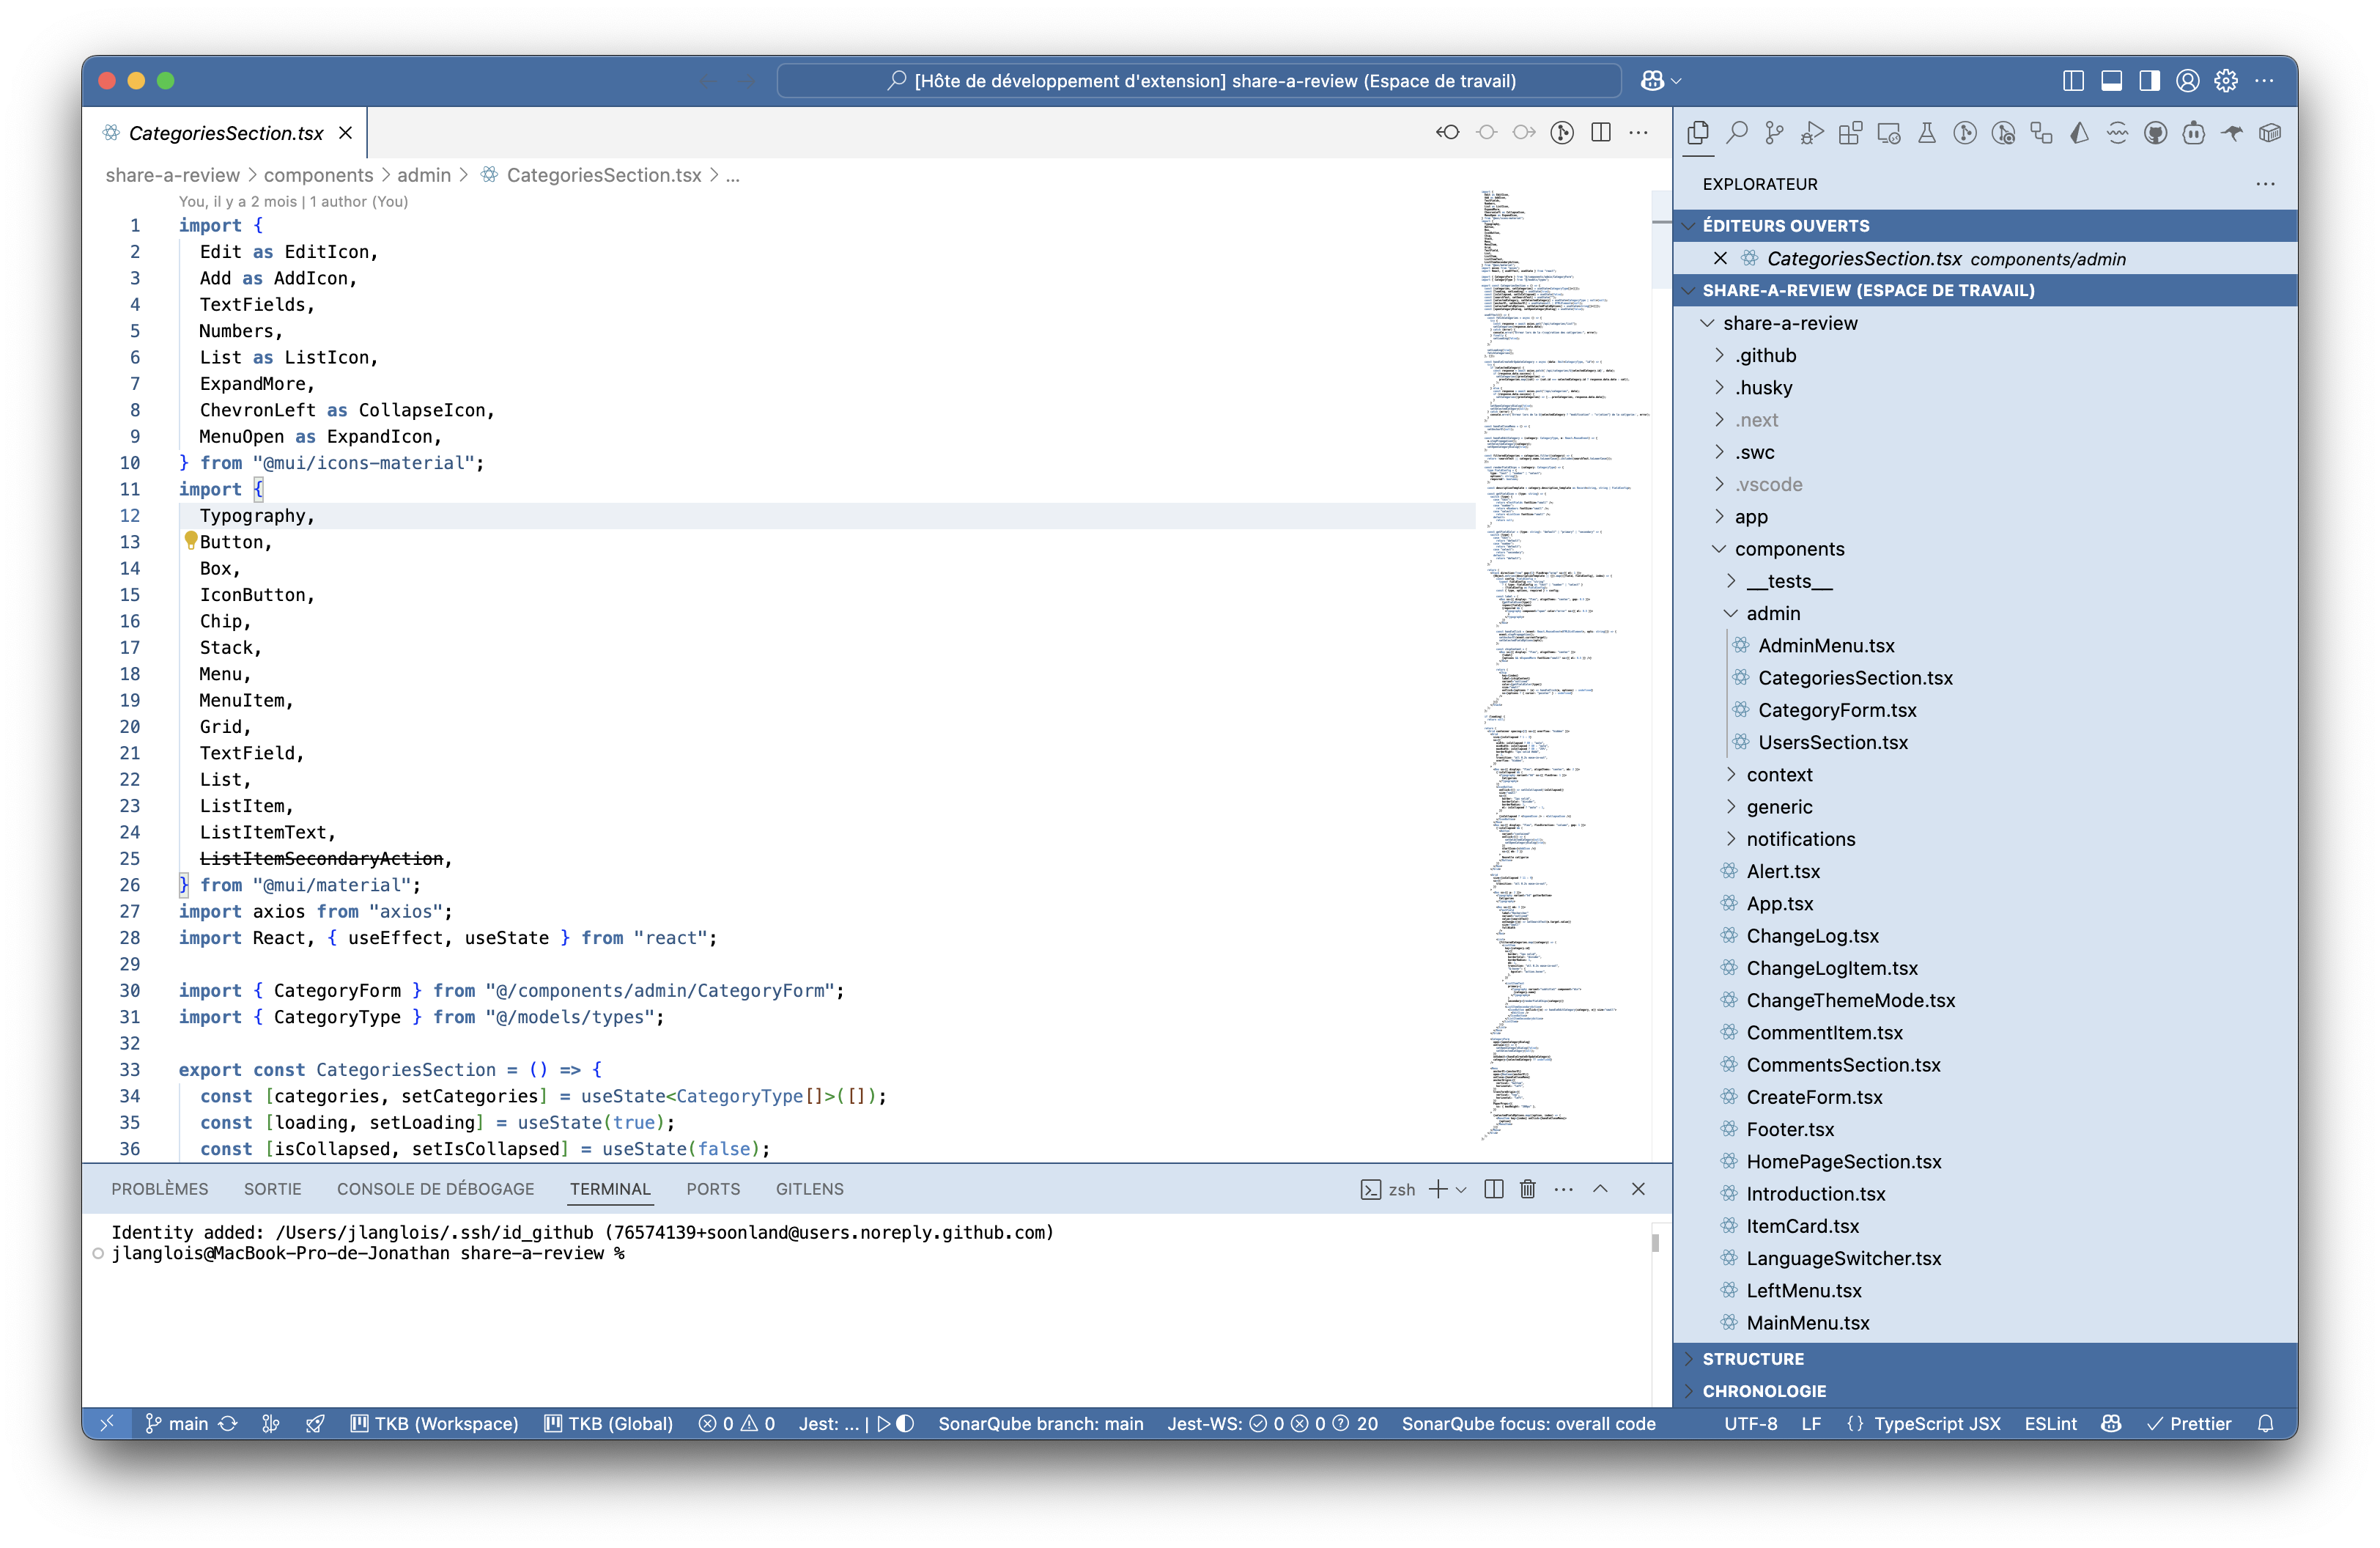Switch to the CONSOLE DE DÉBOGAGE tab
This screenshot has height=1548, width=2380.
click(435, 1189)
